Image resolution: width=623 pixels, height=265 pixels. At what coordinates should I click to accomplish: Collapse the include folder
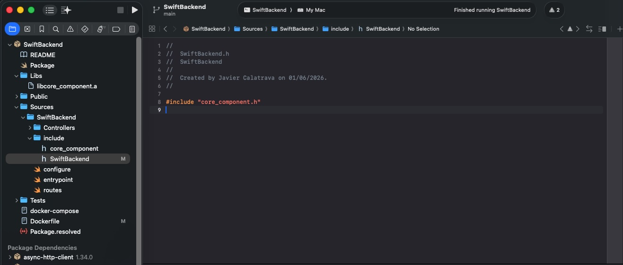(30, 138)
